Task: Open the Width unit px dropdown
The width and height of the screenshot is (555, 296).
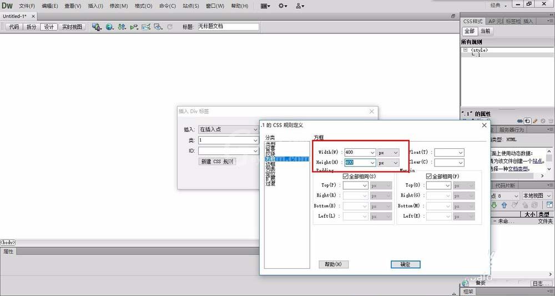Action: click(389, 152)
